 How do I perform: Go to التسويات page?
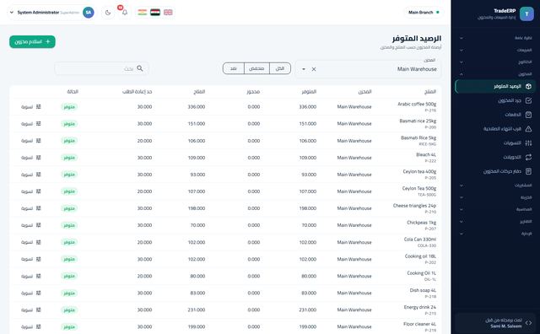click(495, 143)
